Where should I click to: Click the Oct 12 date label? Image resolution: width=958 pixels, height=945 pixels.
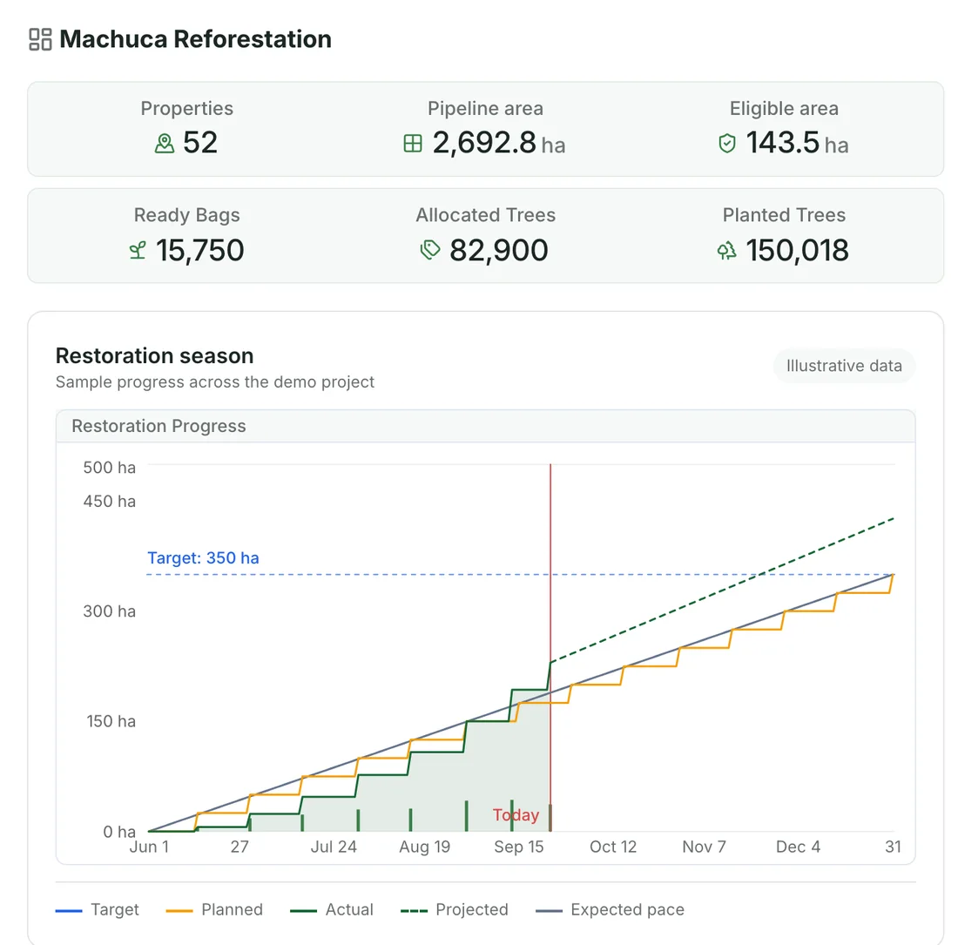pos(613,847)
